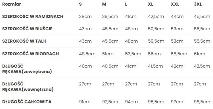Click the 38cm shoulder width cell
The width and height of the screenshot is (213, 109).
(x=85, y=16)
